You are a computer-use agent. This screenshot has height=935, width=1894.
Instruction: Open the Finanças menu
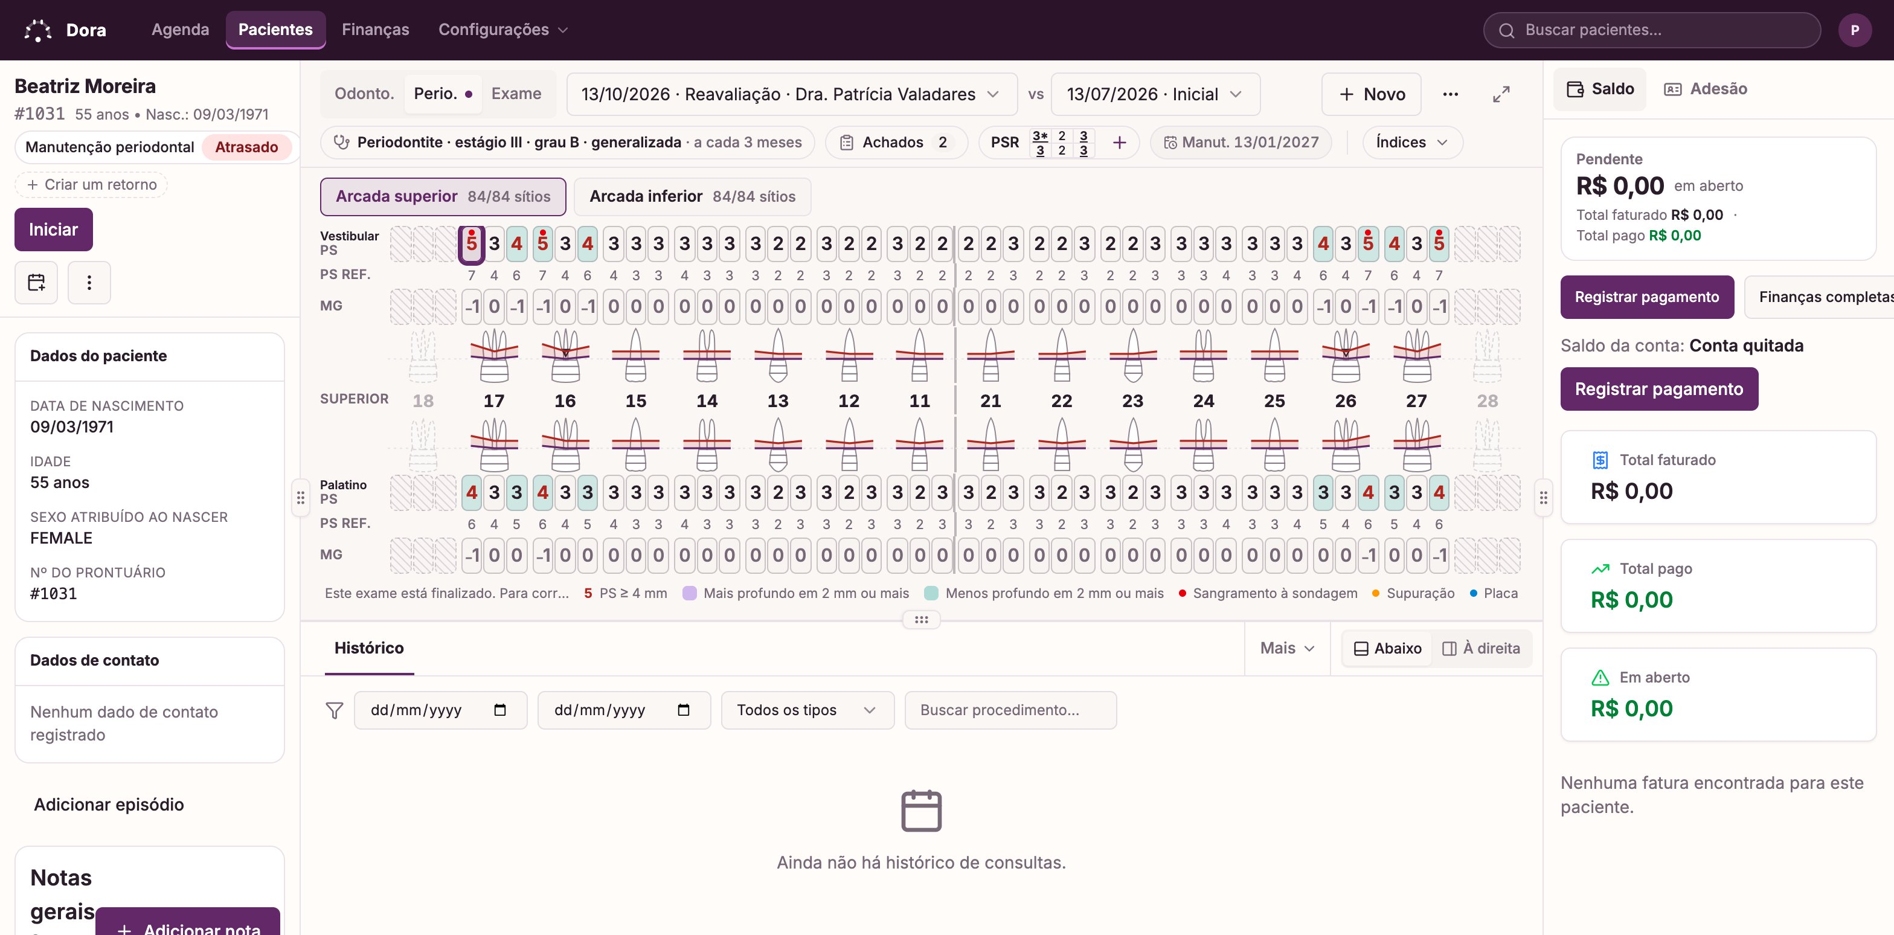(375, 30)
